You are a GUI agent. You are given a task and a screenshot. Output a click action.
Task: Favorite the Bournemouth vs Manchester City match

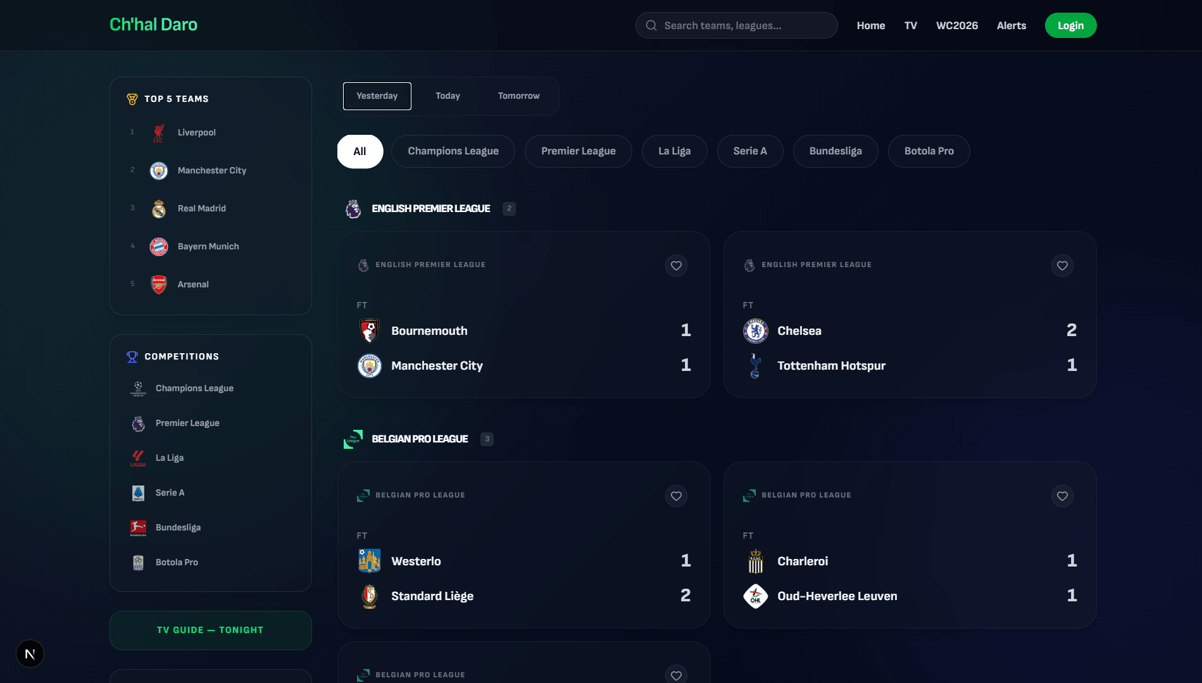pos(676,266)
